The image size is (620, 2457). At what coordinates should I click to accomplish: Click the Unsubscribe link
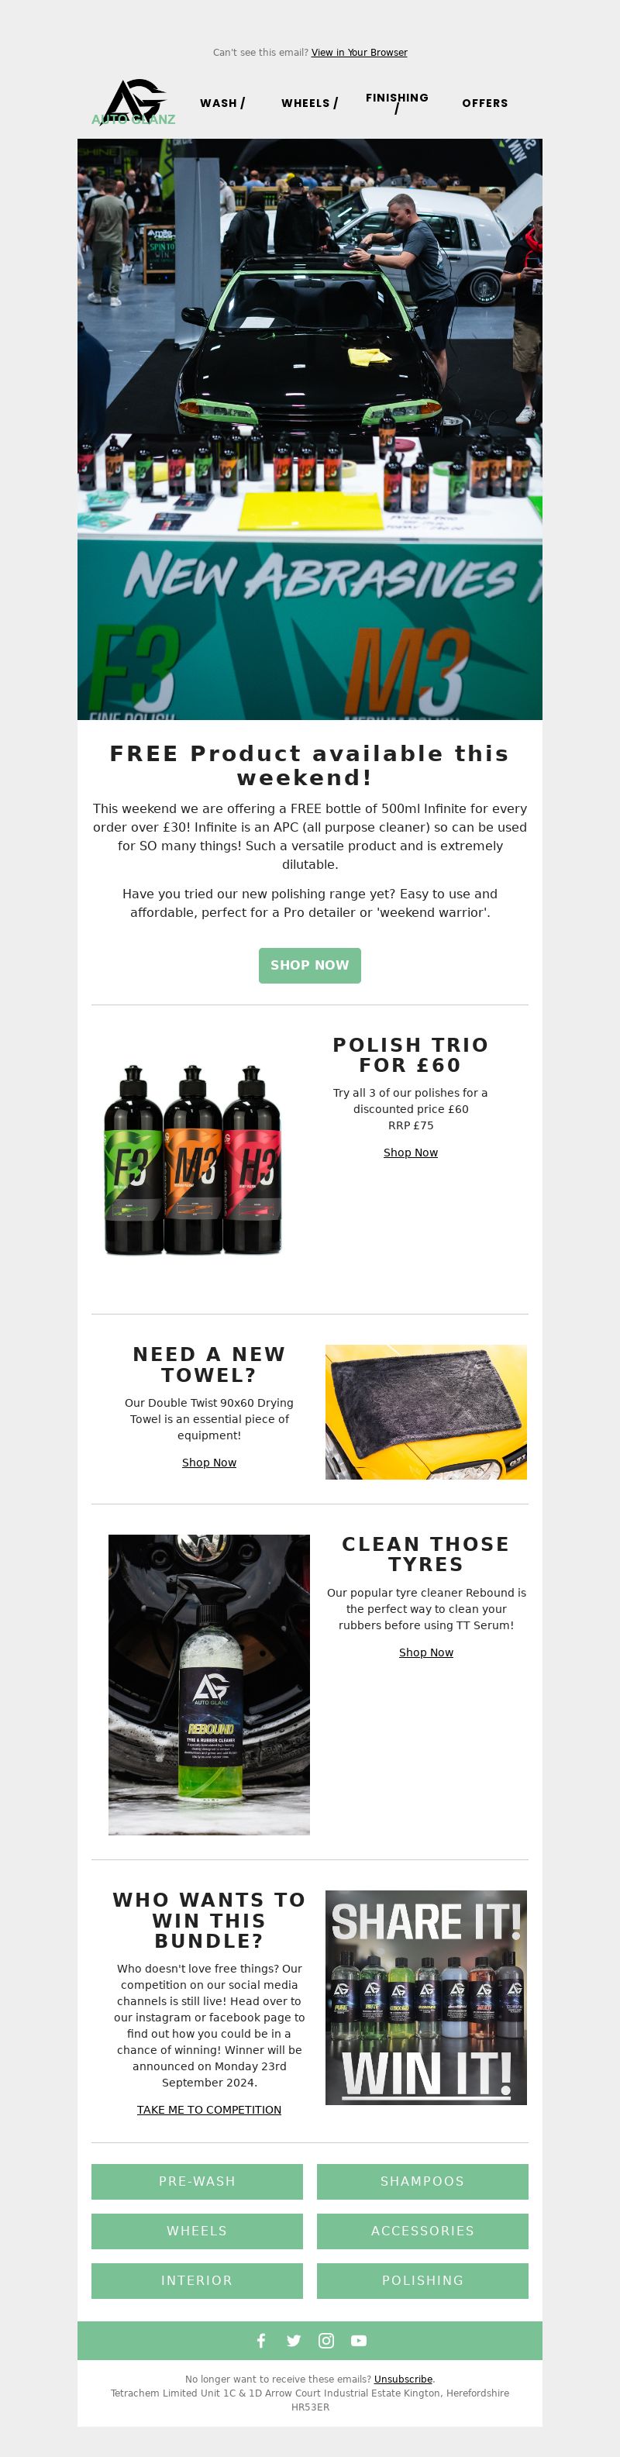tap(402, 2379)
